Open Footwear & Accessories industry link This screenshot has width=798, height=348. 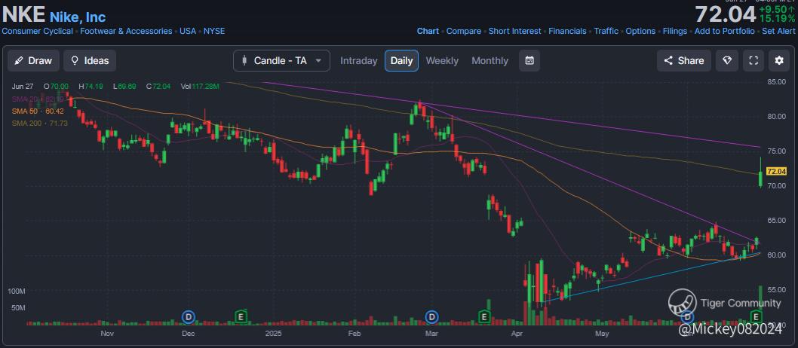[126, 31]
